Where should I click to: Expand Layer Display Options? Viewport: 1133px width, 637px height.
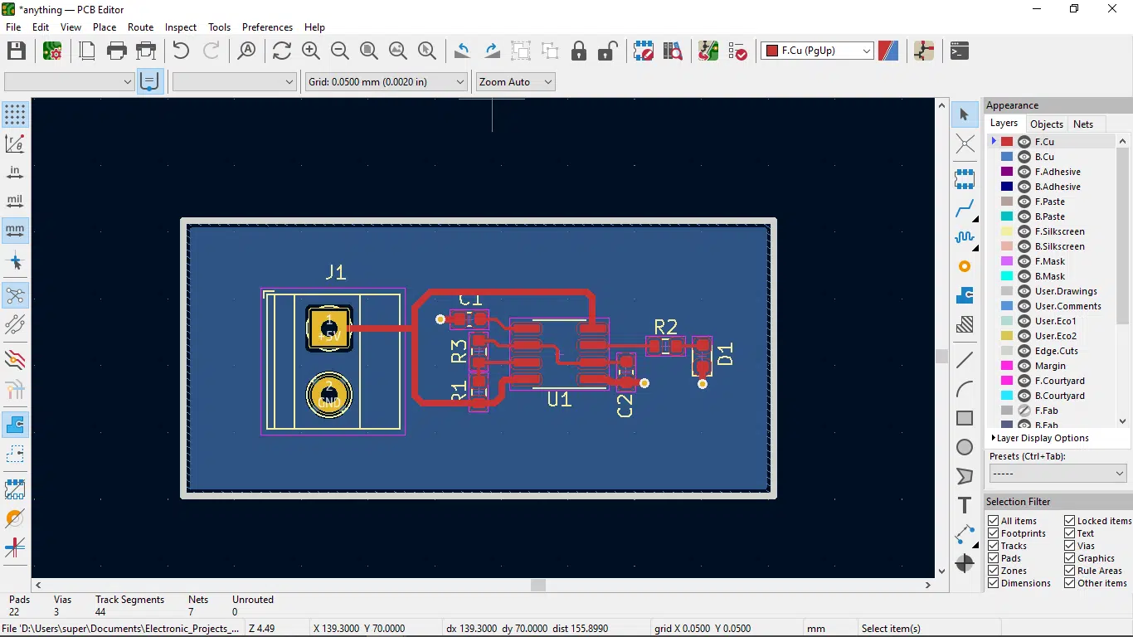click(1040, 438)
